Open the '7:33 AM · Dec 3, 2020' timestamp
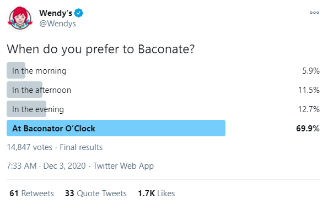Viewport: 328px width, 205px height. [46, 166]
